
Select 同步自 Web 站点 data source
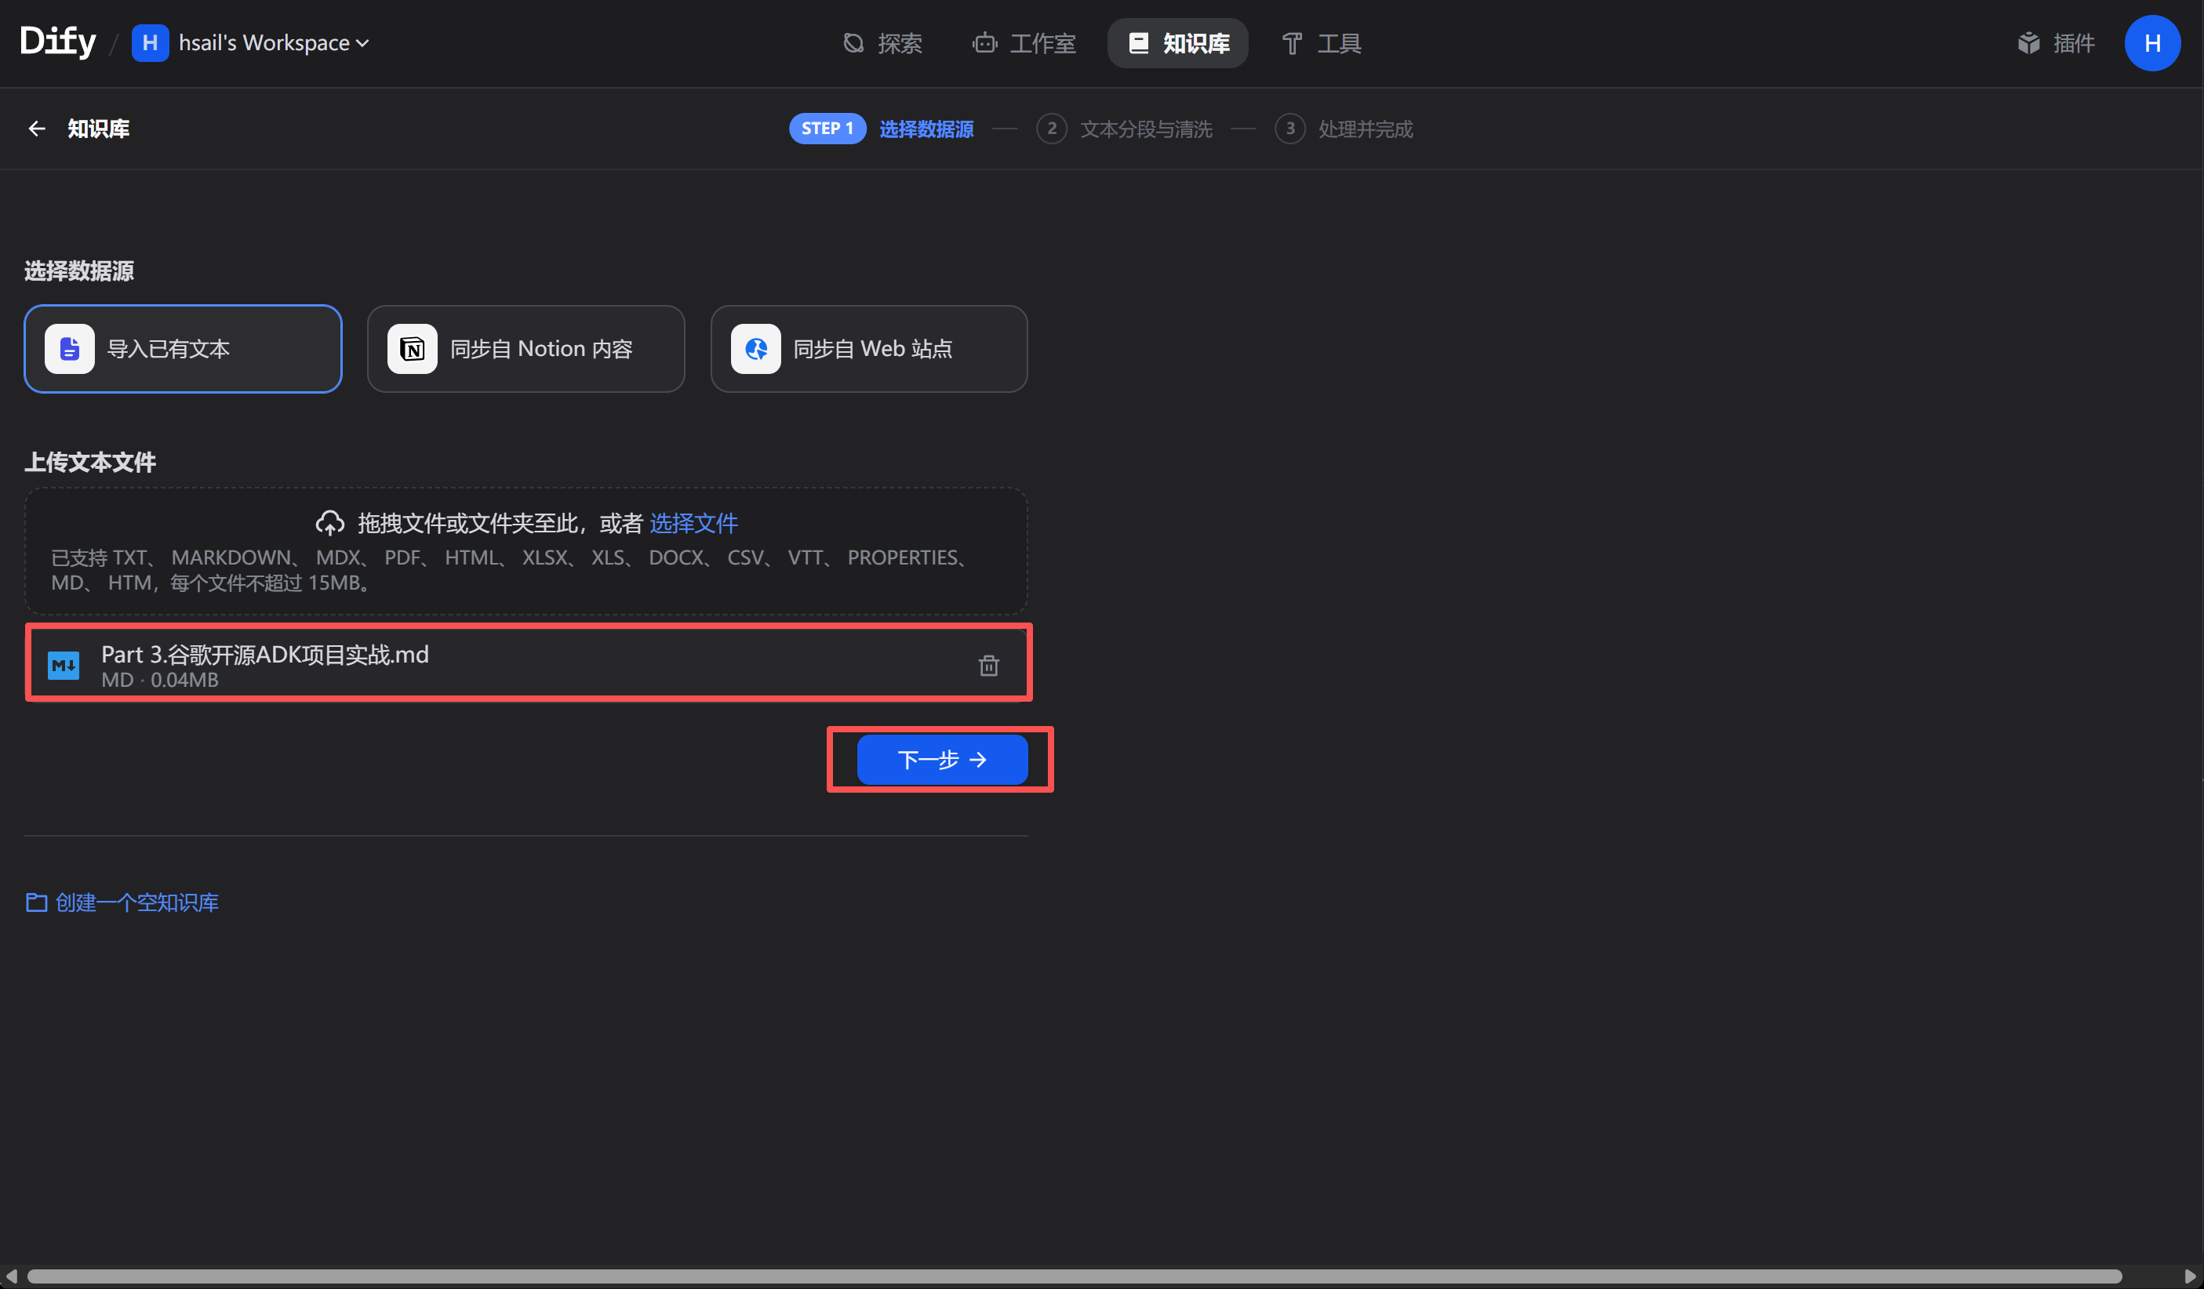[x=868, y=349]
